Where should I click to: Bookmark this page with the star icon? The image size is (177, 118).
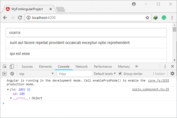coord(147,18)
